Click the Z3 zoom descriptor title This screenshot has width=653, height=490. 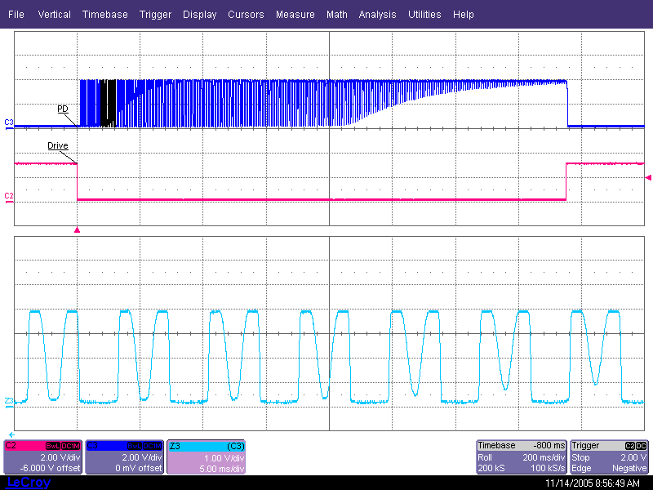[175, 446]
